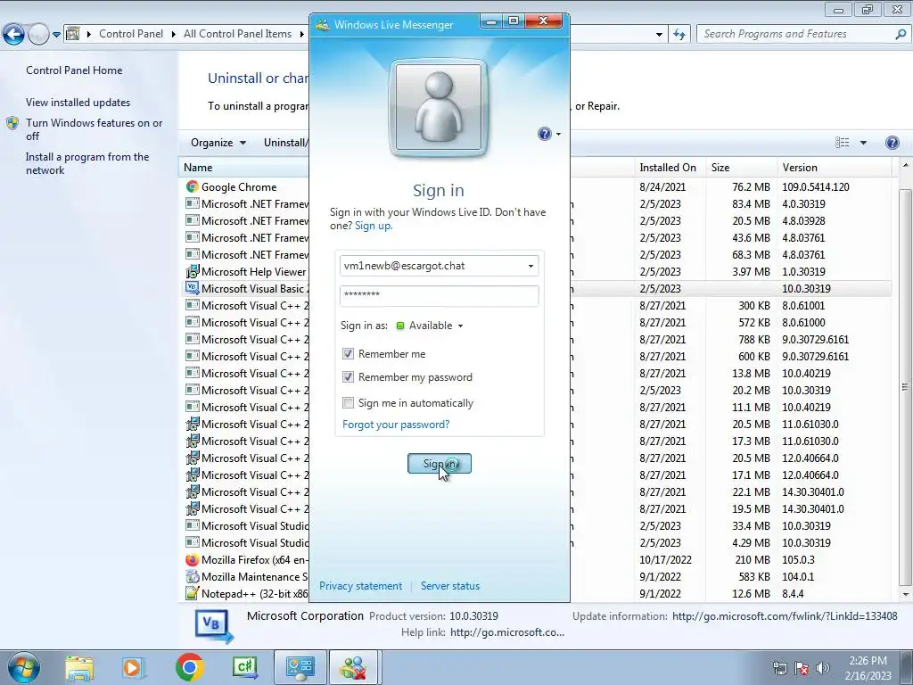Viewport: 913px width, 685px height.
Task: Sort by Installed On column header
Action: tap(668, 168)
